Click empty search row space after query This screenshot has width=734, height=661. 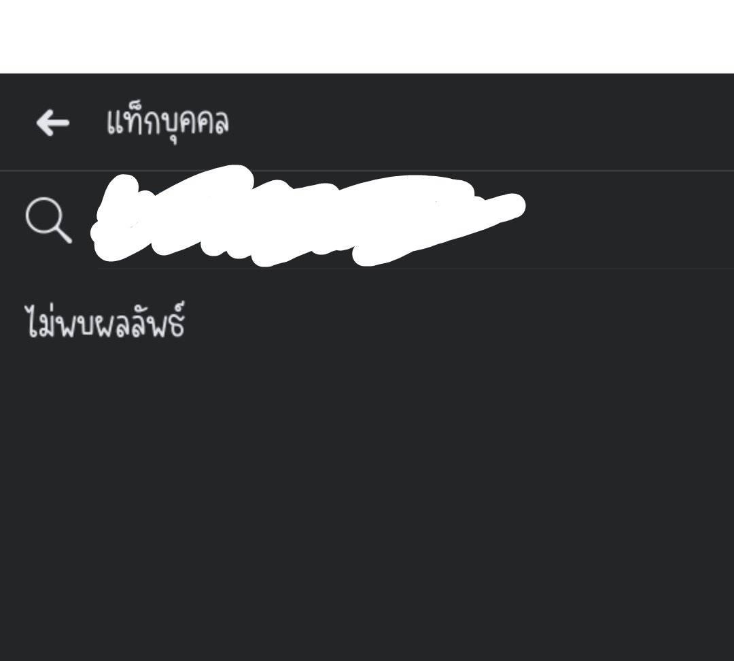[x=629, y=220]
